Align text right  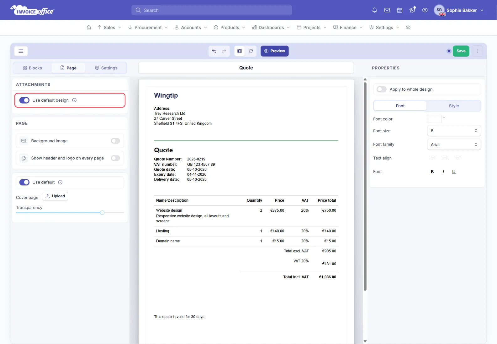pyautogui.click(x=457, y=158)
